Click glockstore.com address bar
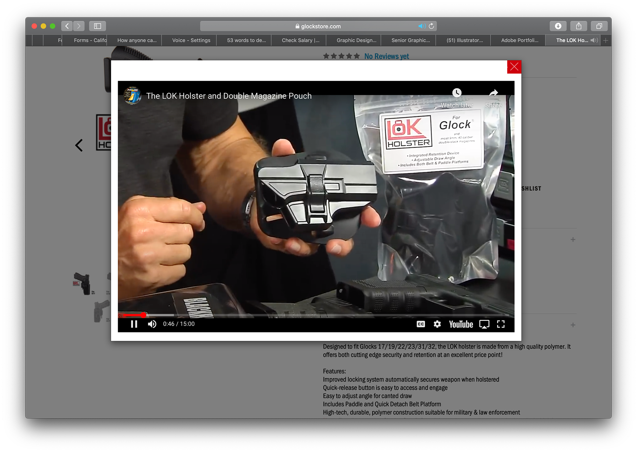The image size is (637, 452). [318, 26]
